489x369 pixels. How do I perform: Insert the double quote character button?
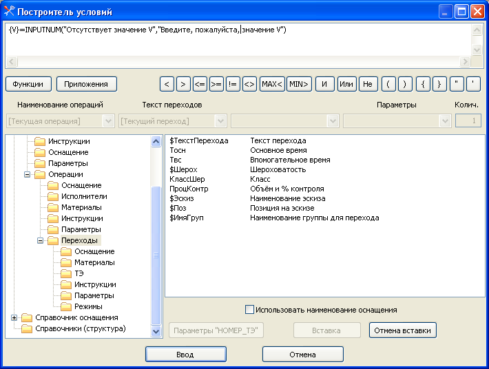(x=457, y=84)
